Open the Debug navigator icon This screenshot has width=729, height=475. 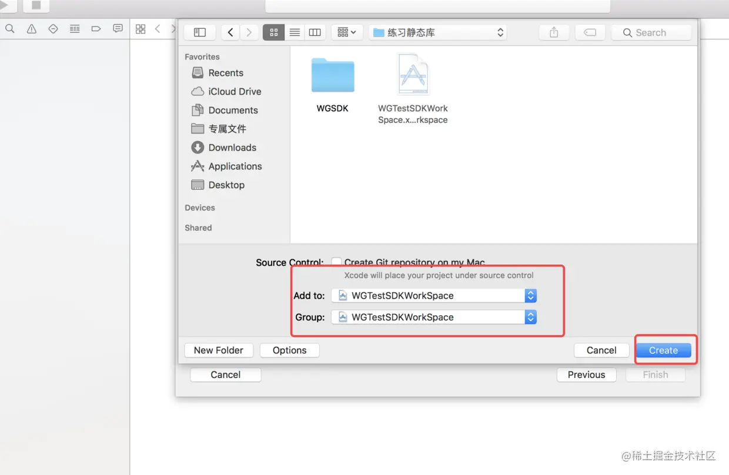(75, 29)
